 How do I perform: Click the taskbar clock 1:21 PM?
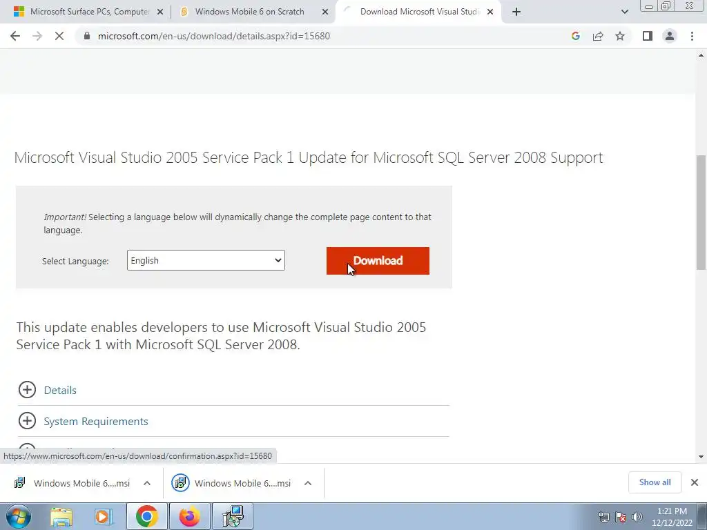tap(672, 517)
